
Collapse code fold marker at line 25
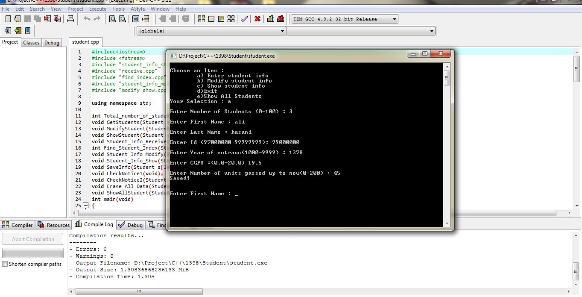tap(85, 206)
